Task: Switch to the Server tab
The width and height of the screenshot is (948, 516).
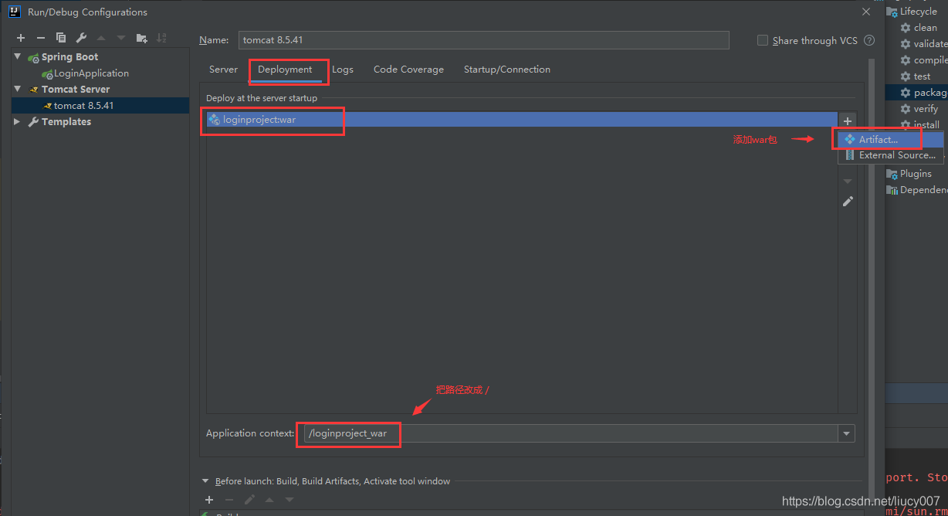Action: pyautogui.click(x=223, y=70)
